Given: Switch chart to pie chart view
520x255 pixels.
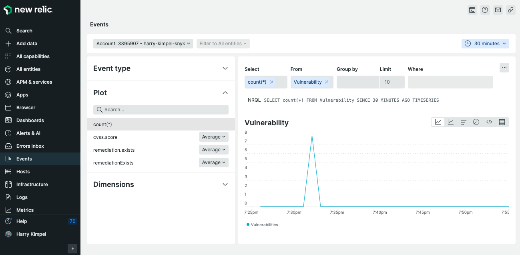Looking at the screenshot, I should coord(476,122).
